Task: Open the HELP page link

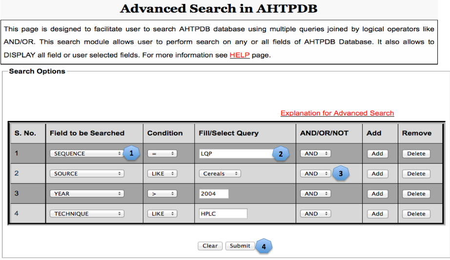Action: [240, 55]
